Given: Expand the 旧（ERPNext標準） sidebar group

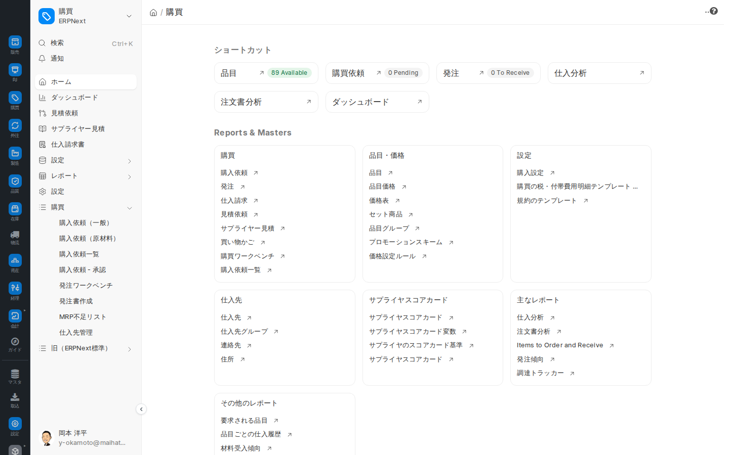Looking at the screenshot, I should pyautogui.click(x=86, y=348).
